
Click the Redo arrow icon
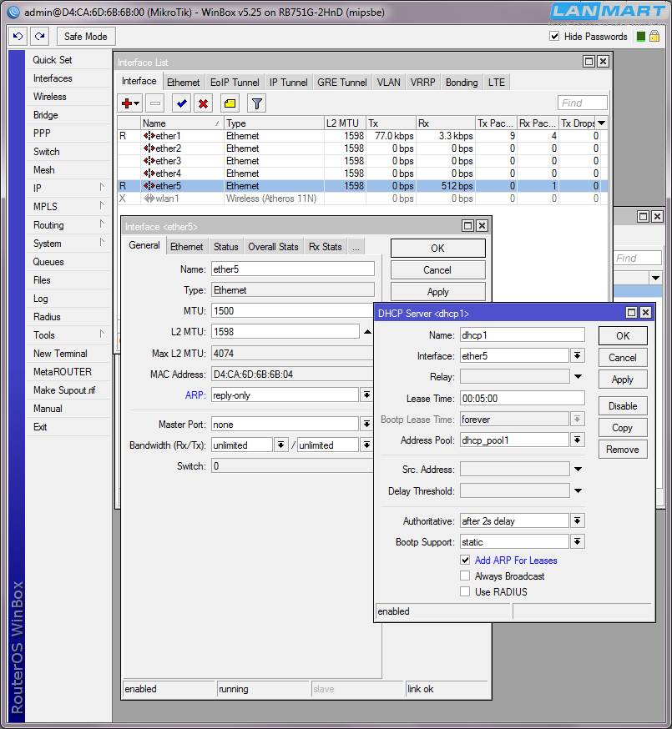point(39,37)
